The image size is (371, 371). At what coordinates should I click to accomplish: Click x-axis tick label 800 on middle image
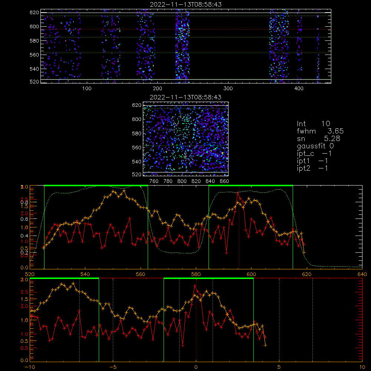pyautogui.click(x=182, y=181)
